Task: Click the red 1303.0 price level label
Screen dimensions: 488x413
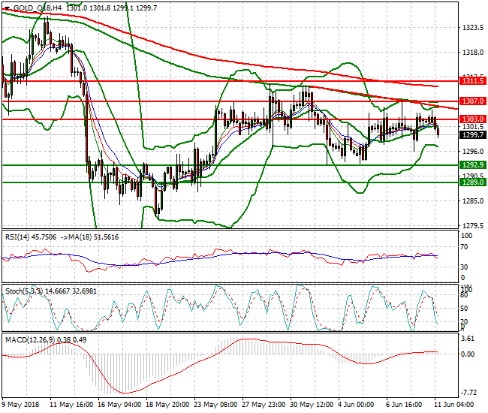Action: [473, 119]
